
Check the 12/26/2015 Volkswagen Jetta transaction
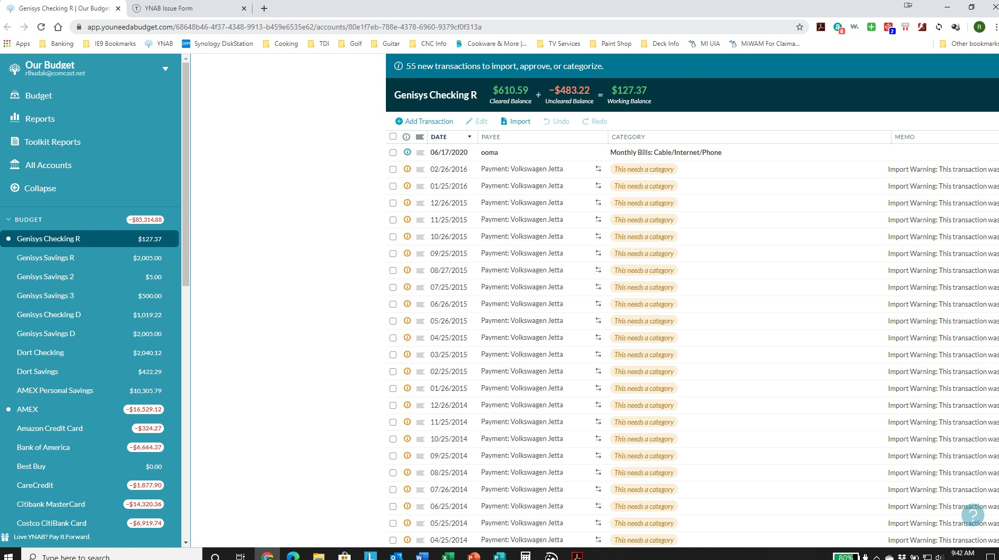click(393, 203)
